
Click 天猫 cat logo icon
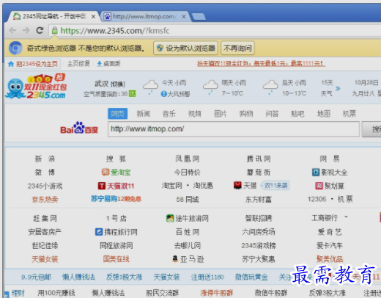pyautogui.click(x=237, y=186)
